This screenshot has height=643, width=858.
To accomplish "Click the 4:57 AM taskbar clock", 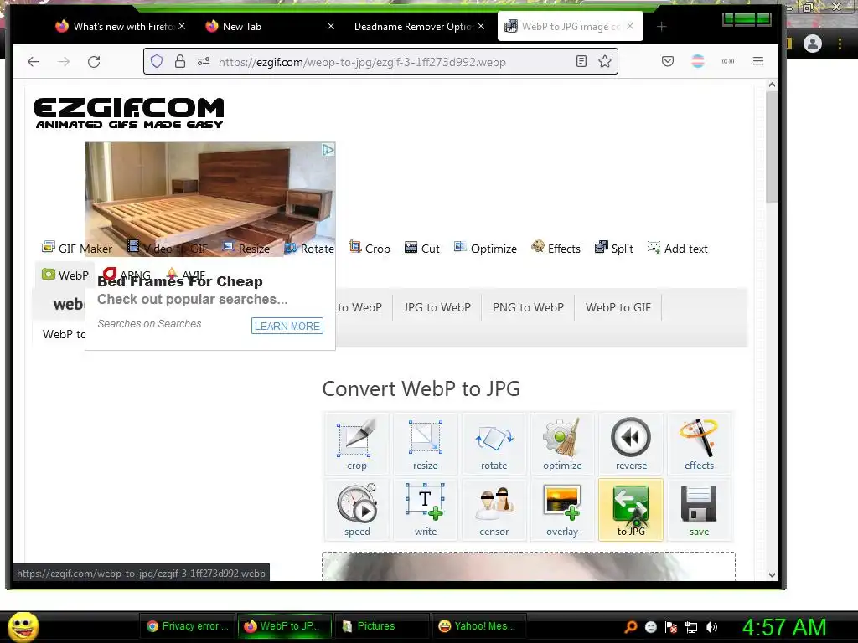I will pos(783,627).
